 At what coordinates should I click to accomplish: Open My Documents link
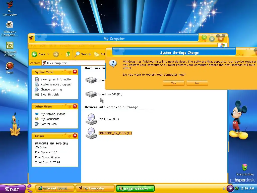click(50, 119)
